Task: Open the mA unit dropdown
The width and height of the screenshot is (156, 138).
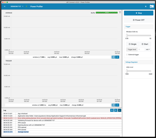Action: click(x=148, y=49)
